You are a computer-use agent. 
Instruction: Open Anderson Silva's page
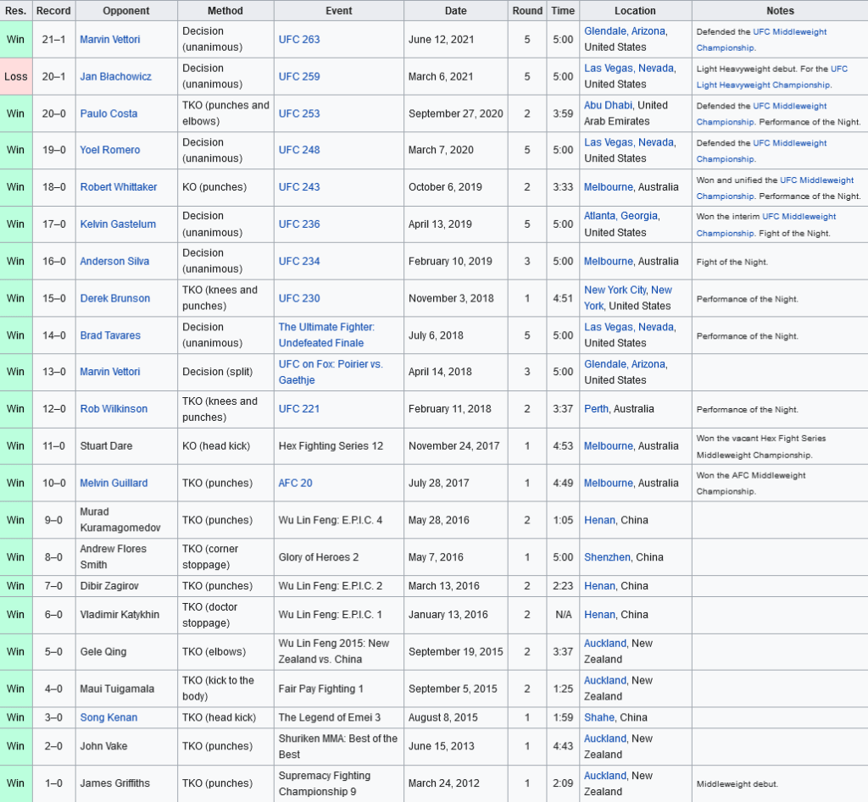pyautogui.click(x=114, y=261)
